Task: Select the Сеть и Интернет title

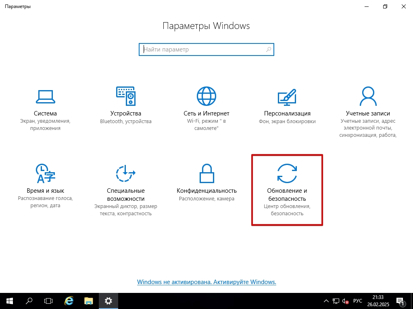Action: [x=206, y=113]
